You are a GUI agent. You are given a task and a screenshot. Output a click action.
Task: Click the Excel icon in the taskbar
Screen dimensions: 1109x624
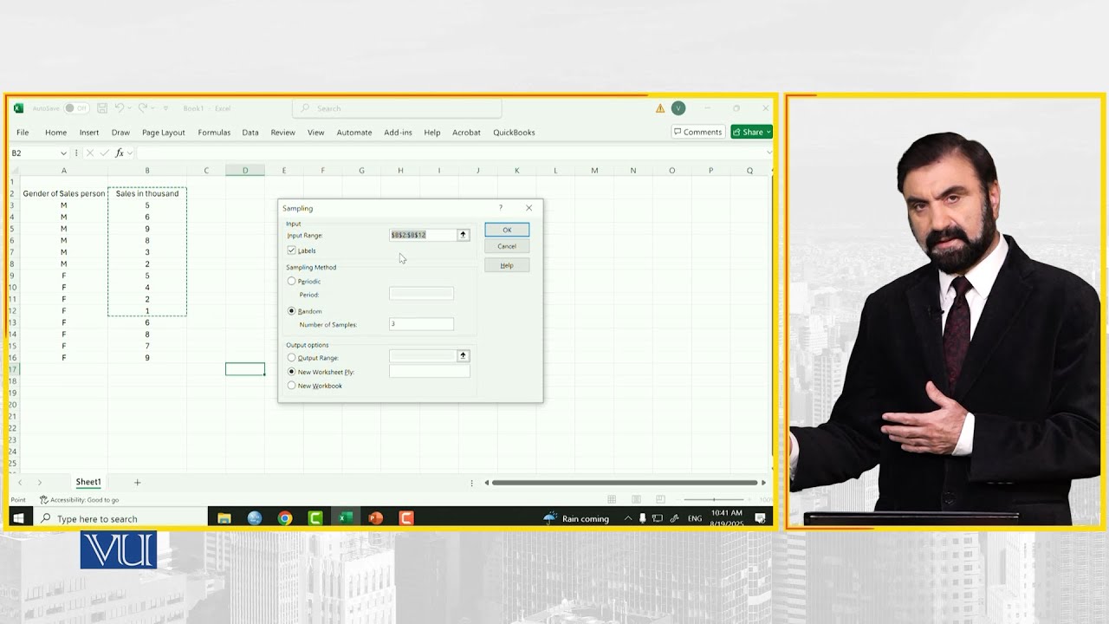pyautogui.click(x=345, y=518)
